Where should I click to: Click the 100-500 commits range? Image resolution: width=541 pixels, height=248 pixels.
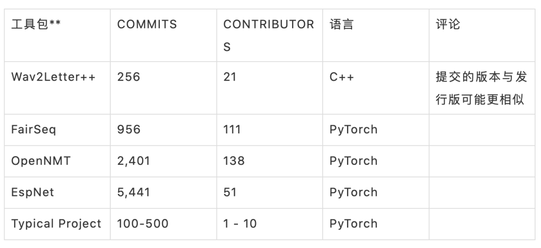coord(142,223)
